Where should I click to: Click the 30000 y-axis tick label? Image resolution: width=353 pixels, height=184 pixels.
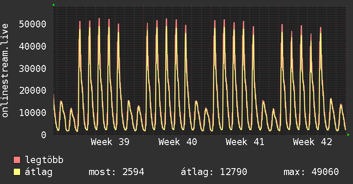click(33, 68)
